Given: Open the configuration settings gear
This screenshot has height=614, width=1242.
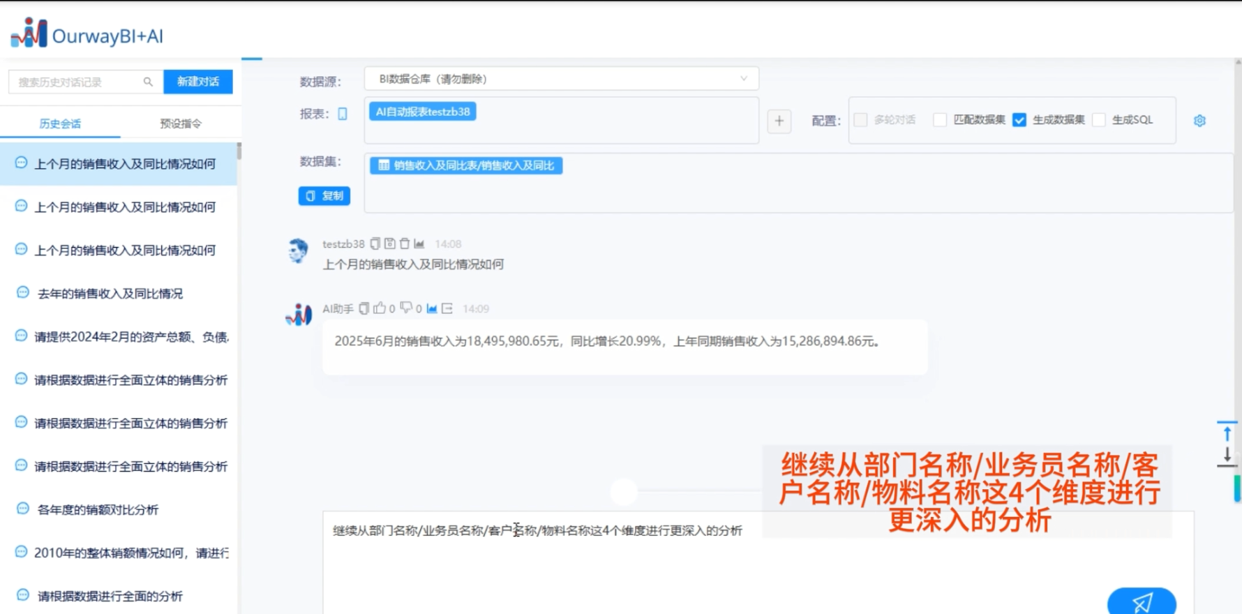Looking at the screenshot, I should pyautogui.click(x=1199, y=121).
